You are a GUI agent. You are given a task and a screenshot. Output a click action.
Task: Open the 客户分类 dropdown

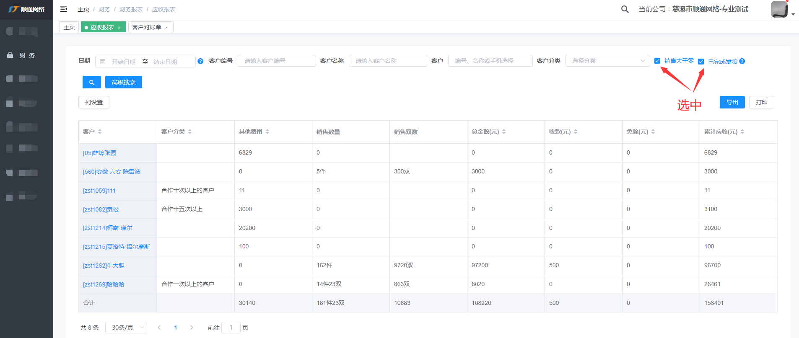607,61
